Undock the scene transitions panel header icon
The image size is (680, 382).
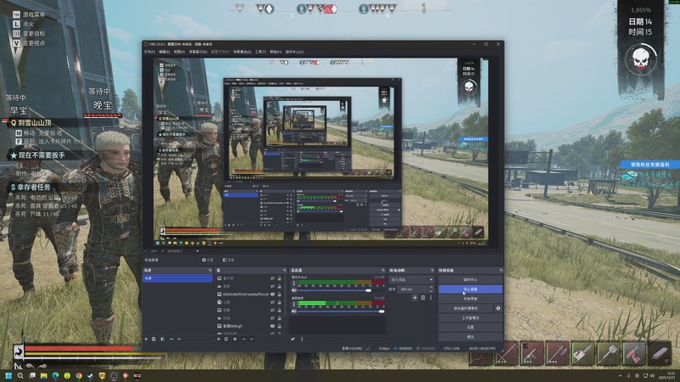(432, 270)
